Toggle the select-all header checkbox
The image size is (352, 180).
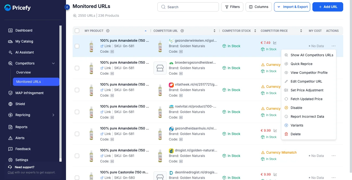point(77,31)
